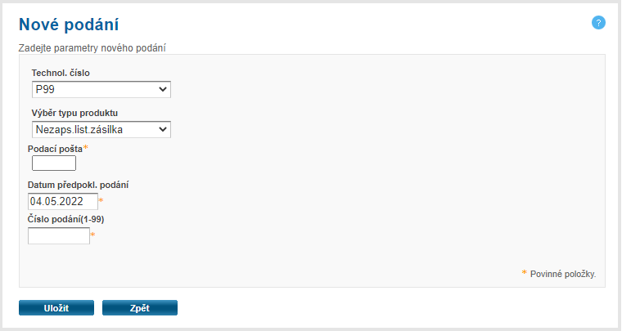Go back with the Zpět button
622x331 pixels.
[x=139, y=307]
